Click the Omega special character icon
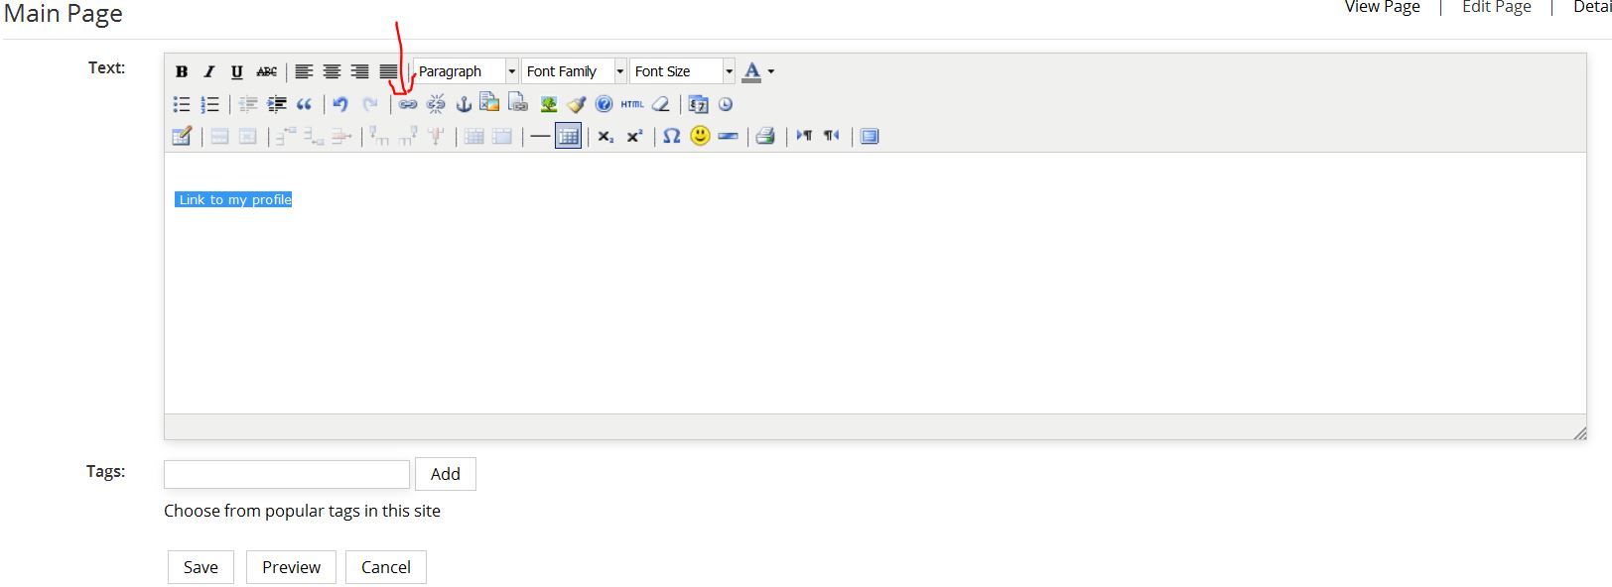The width and height of the screenshot is (1612, 587). pyautogui.click(x=672, y=136)
